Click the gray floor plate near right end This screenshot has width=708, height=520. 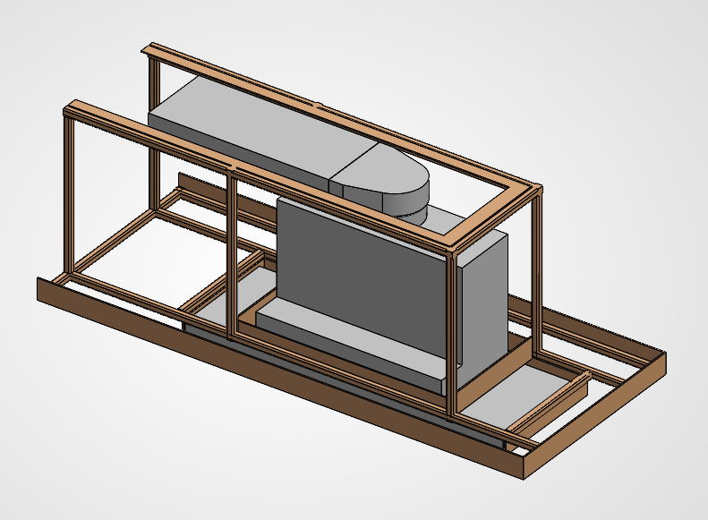519,389
